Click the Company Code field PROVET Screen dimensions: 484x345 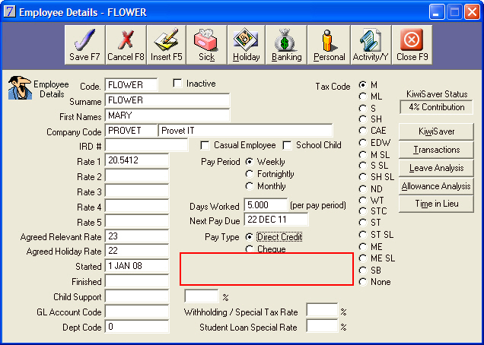click(x=131, y=131)
